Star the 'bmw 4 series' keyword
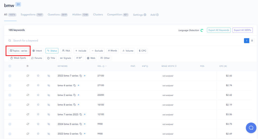Viewport: 258px width, 139px height. [38, 85]
